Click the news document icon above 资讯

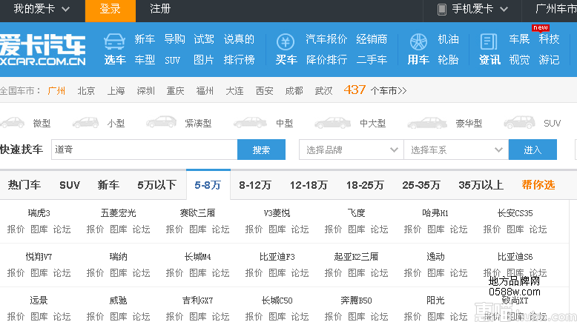pos(489,42)
